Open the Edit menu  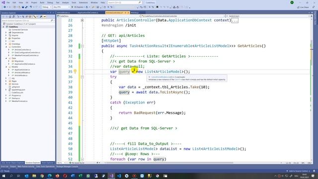(14, 2)
